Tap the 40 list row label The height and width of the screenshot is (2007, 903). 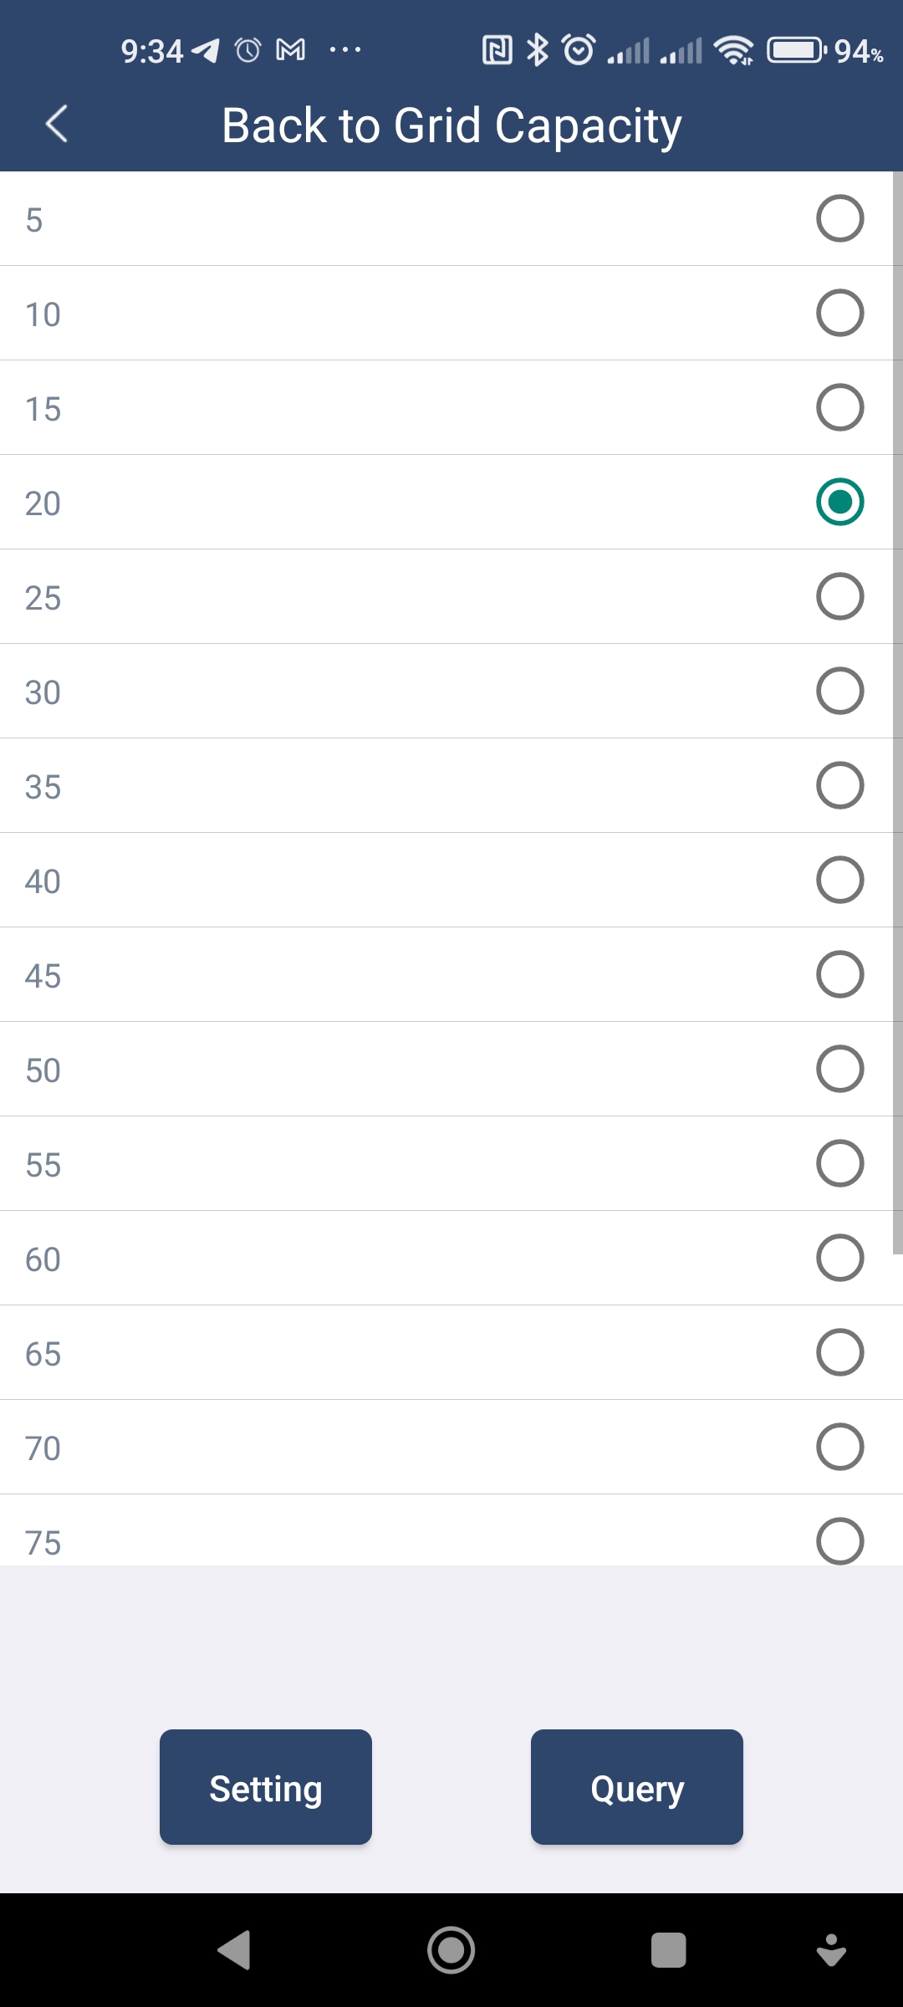[x=43, y=881]
